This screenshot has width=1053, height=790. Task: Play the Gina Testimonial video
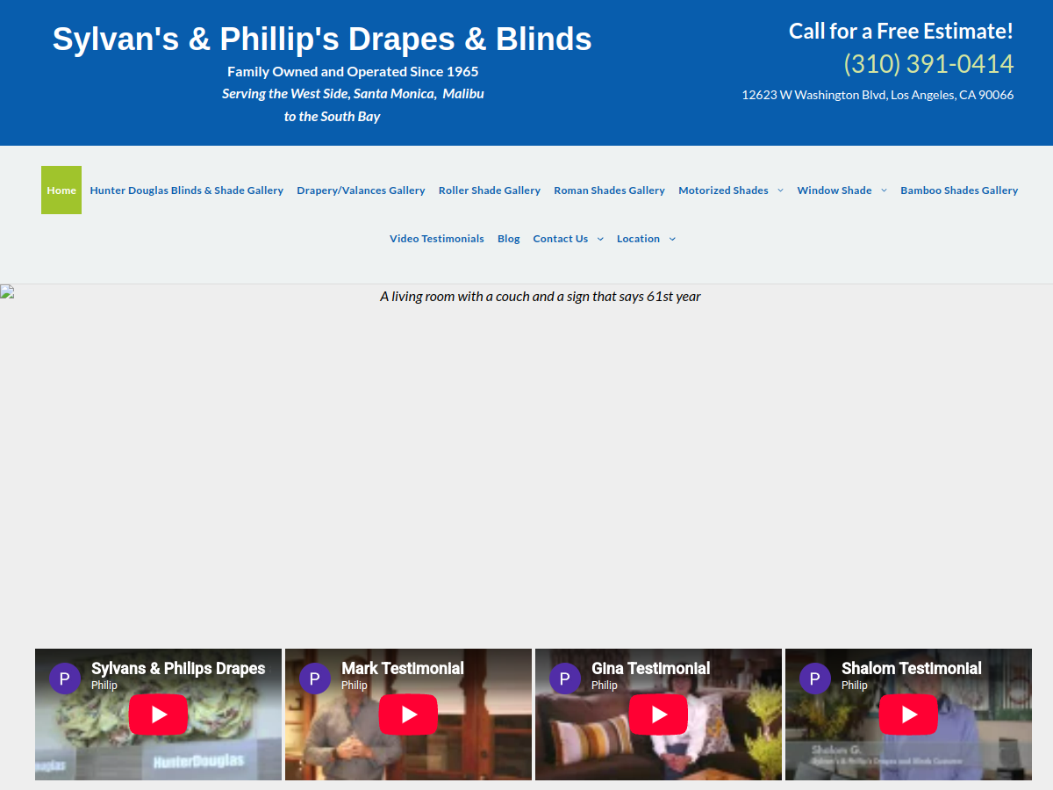[658, 715]
